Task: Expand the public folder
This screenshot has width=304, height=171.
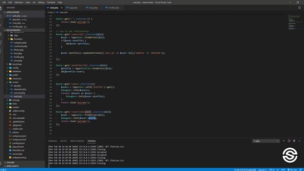Action: click(15, 75)
